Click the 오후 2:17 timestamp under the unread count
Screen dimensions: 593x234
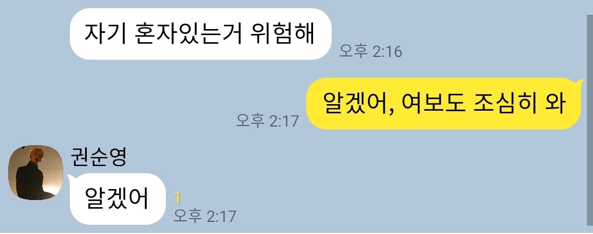(205, 216)
